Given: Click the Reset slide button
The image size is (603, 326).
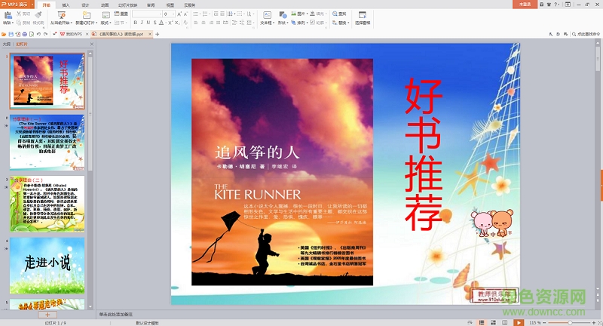Looking at the screenshot, I should [x=121, y=14].
